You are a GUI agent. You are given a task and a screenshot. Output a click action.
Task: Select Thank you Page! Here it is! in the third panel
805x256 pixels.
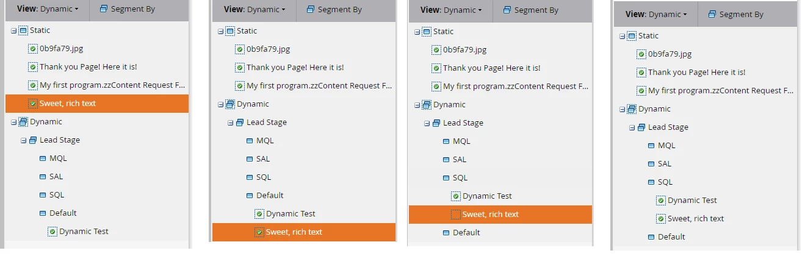pyautogui.click(x=492, y=68)
